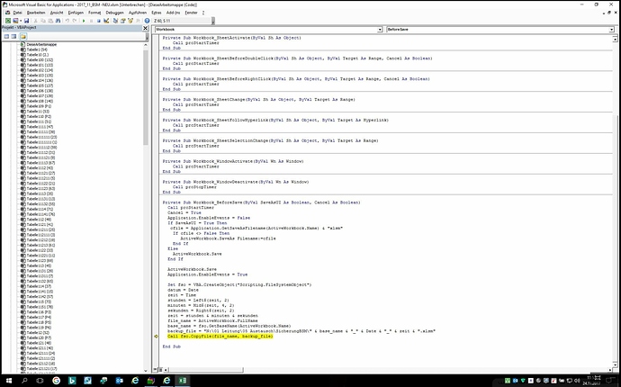621x387 pixels.
Task: Continue the macro with the green play icon
Action: pos(84,21)
